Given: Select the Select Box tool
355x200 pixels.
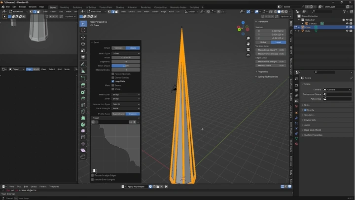Looking at the screenshot, I should 83,24.
